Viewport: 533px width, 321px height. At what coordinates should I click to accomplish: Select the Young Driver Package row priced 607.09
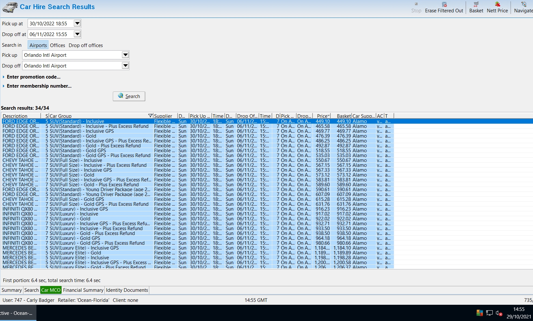coord(198,194)
